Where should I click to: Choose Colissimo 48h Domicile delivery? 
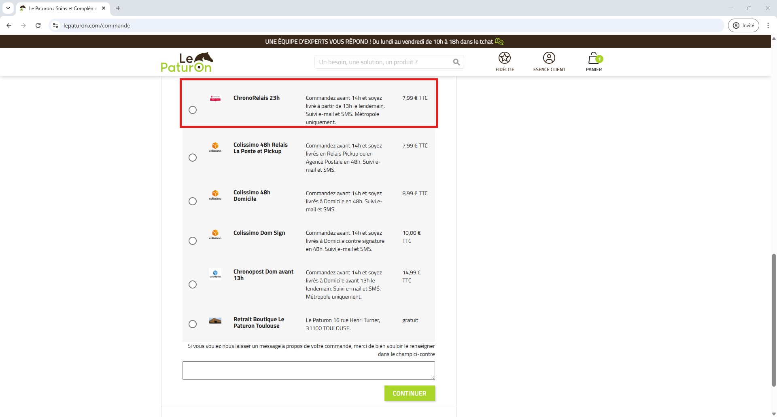(x=193, y=201)
